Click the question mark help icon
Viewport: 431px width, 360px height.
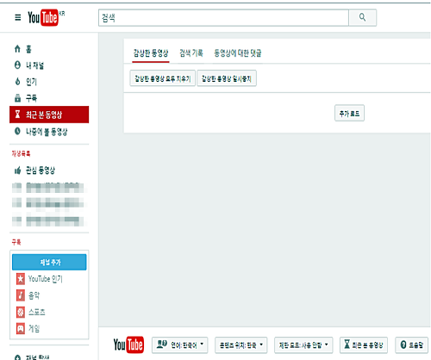point(403,344)
